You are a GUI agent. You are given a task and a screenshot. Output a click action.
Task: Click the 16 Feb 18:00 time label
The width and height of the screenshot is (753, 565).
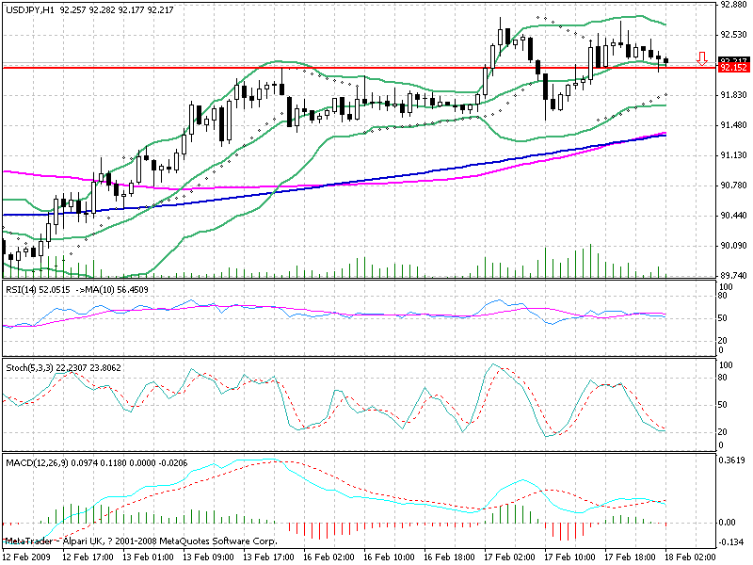(450, 557)
